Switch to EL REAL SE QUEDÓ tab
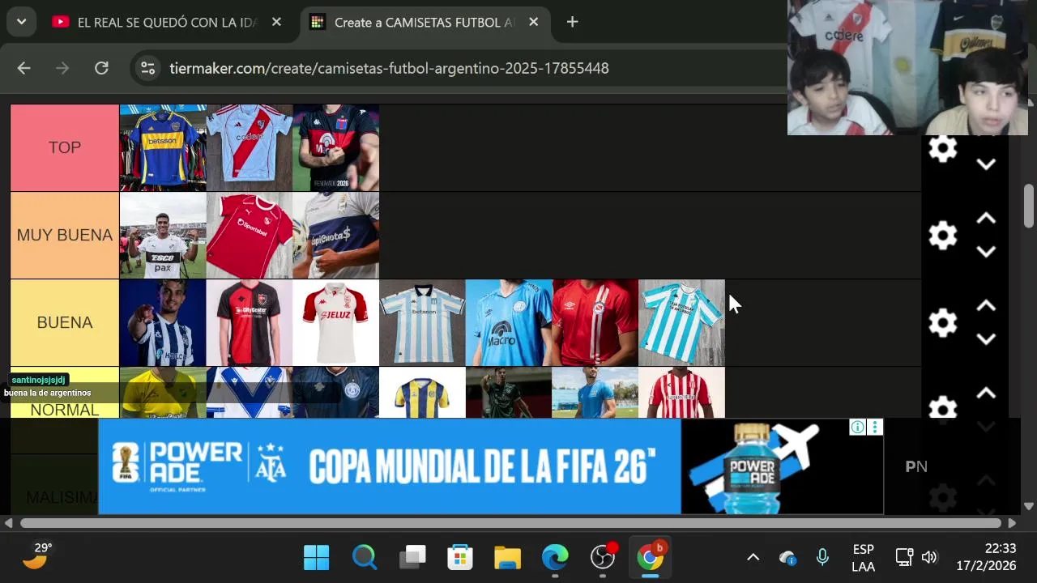The height and width of the screenshot is (583, 1037). pyautogui.click(x=167, y=23)
